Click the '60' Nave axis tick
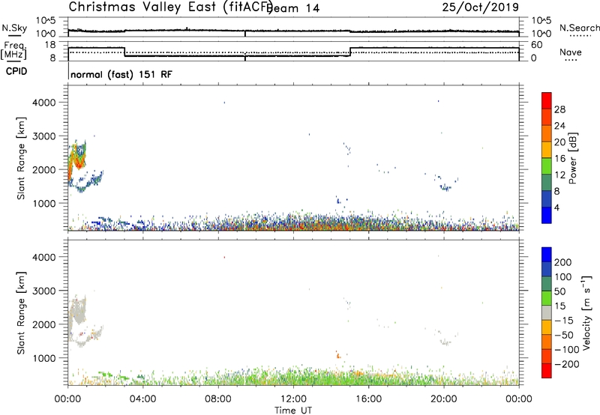 pos(537,45)
